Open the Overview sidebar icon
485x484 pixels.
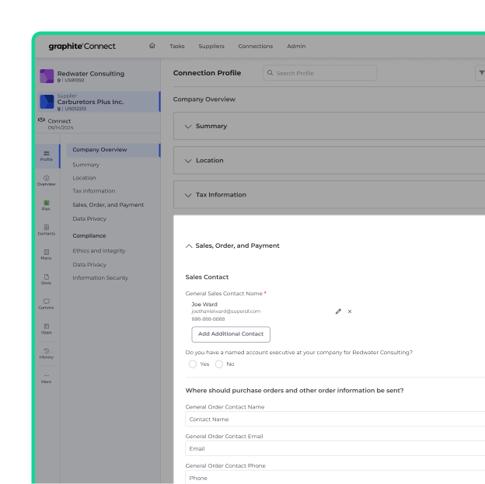pyautogui.click(x=47, y=180)
